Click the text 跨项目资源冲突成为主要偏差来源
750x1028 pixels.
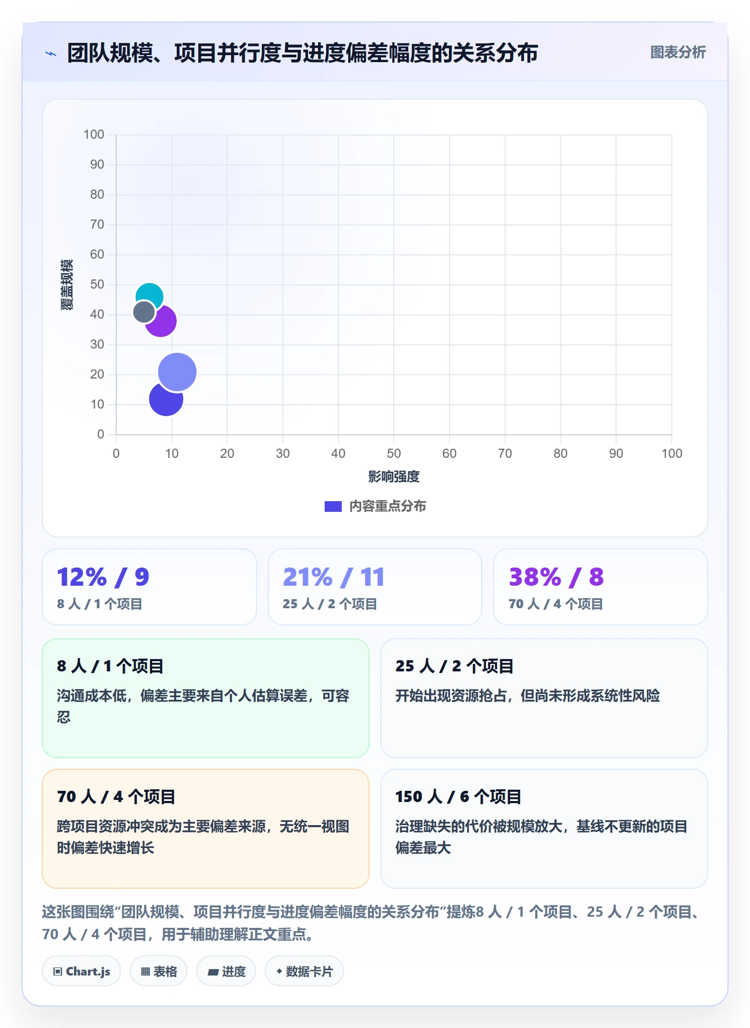[x=161, y=826]
